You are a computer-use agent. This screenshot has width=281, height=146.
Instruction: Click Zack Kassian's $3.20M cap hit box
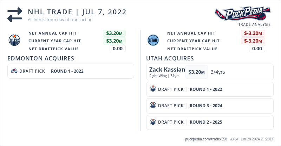tap(196, 72)
